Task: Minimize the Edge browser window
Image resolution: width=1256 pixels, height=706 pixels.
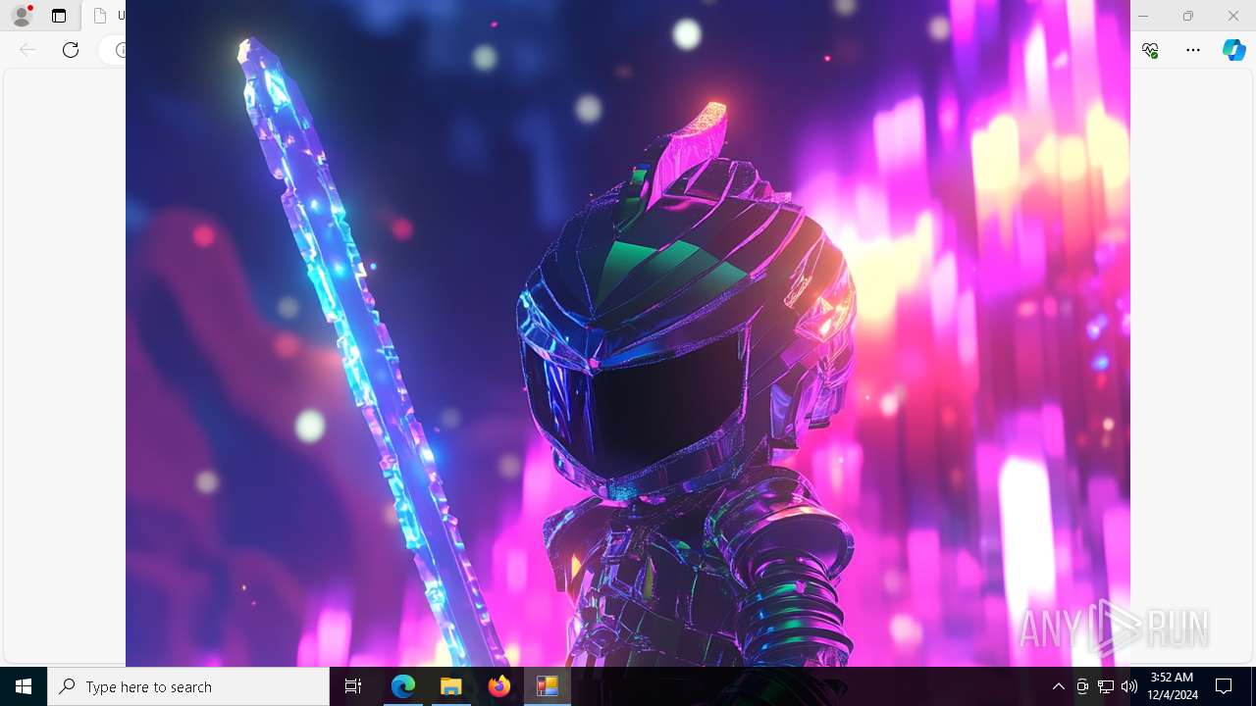Action: 1143,16
